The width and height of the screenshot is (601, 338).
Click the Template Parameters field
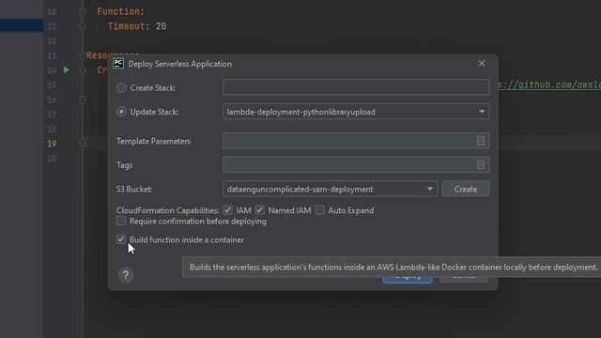pos(356,141)
